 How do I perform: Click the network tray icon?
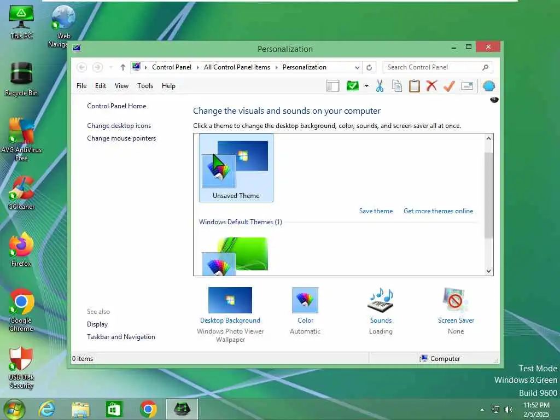[x=495, y=410]
